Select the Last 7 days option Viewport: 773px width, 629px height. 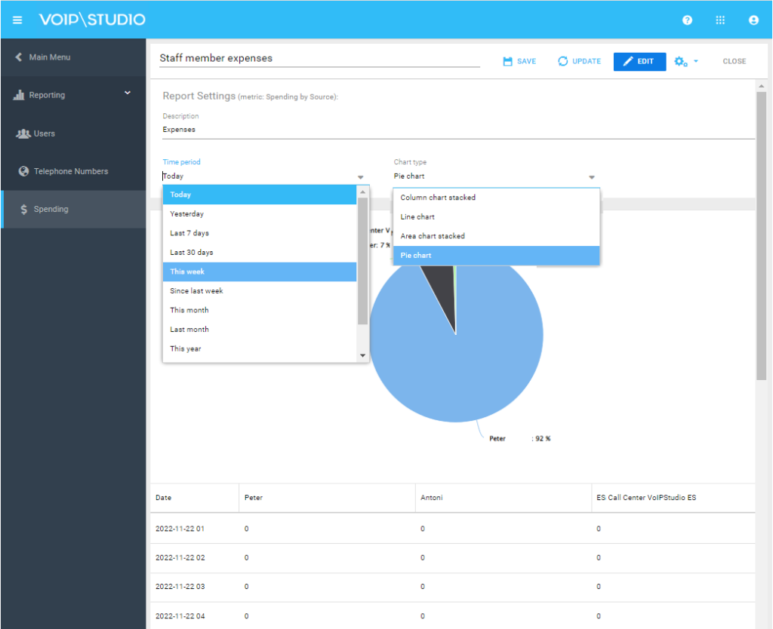click(x=189, y=233)
